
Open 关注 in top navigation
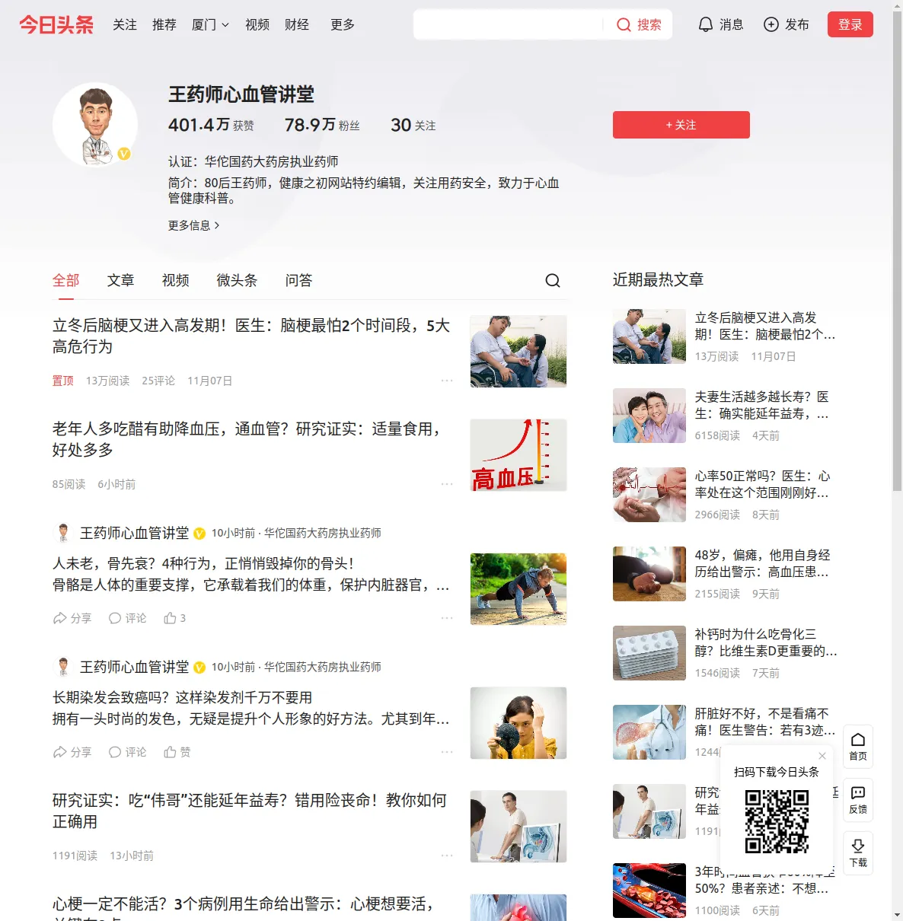point(125,25)
